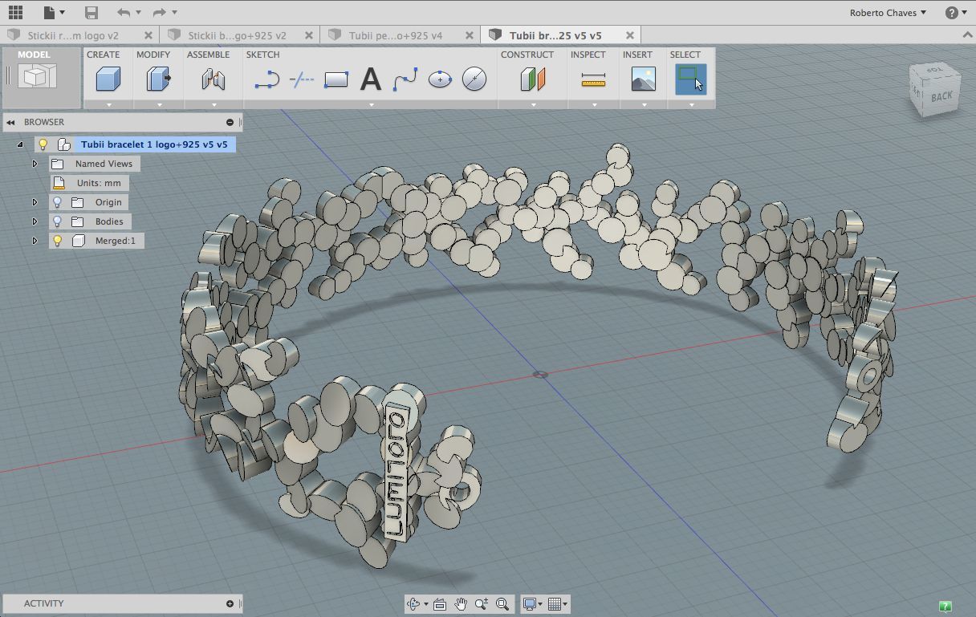The width and height of the screenshot is (976, 617).
Task: Open the ASSEMBLE menu label
Action: click(208, 55)
